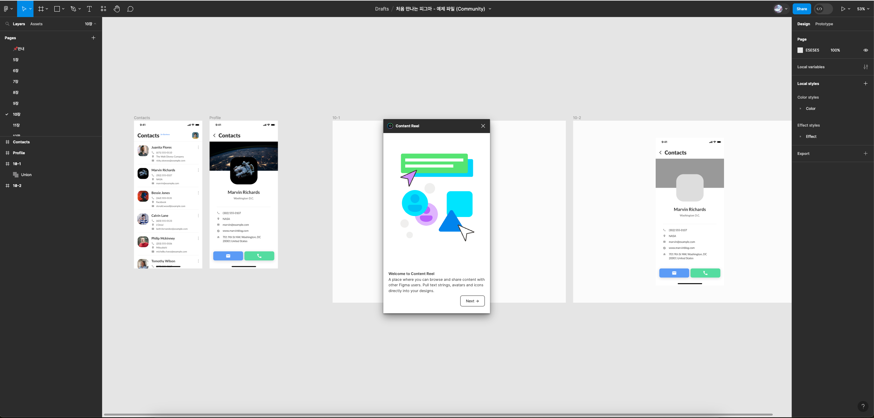The width and height of the screenshot is (874, 418).
Task: Select the Pen tool
Action: point(73,9)
